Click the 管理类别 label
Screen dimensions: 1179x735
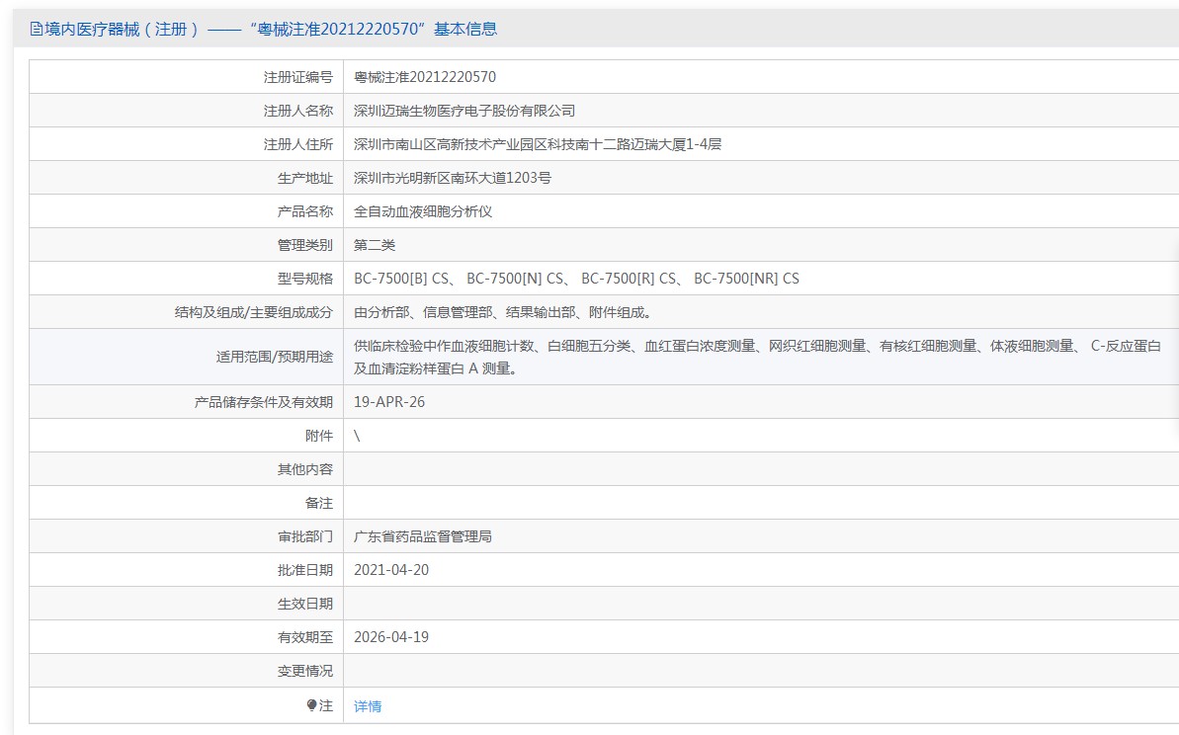pos(305,245)
